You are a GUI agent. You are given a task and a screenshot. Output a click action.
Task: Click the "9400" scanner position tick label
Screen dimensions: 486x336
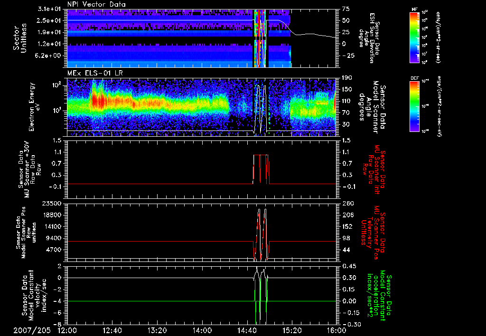pyautogui.click(x=53, y=238)
